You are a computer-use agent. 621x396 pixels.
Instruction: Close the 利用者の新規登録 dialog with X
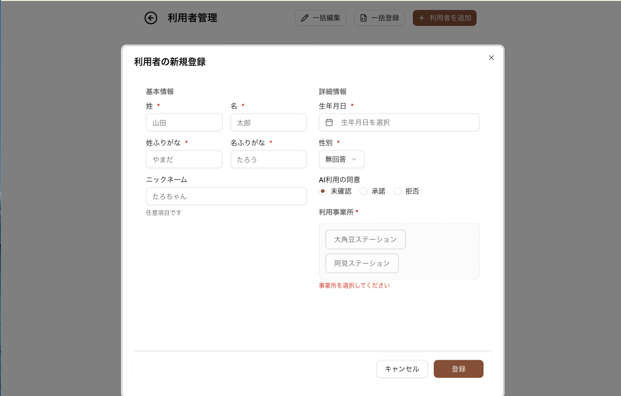click(492, 58)
